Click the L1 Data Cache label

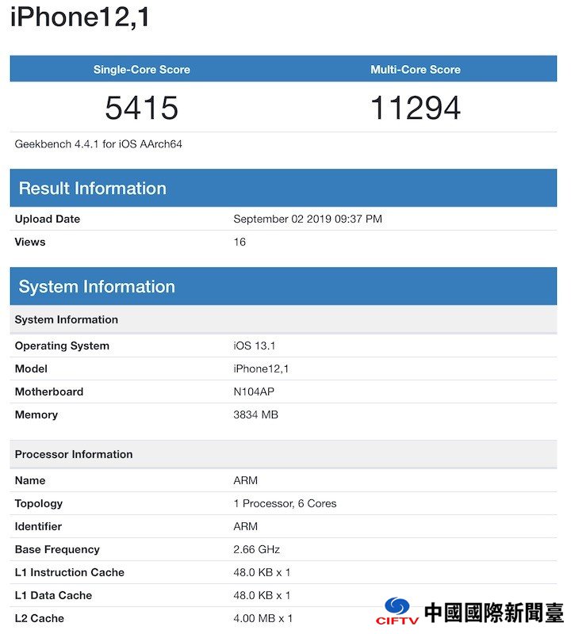point(53,596)
